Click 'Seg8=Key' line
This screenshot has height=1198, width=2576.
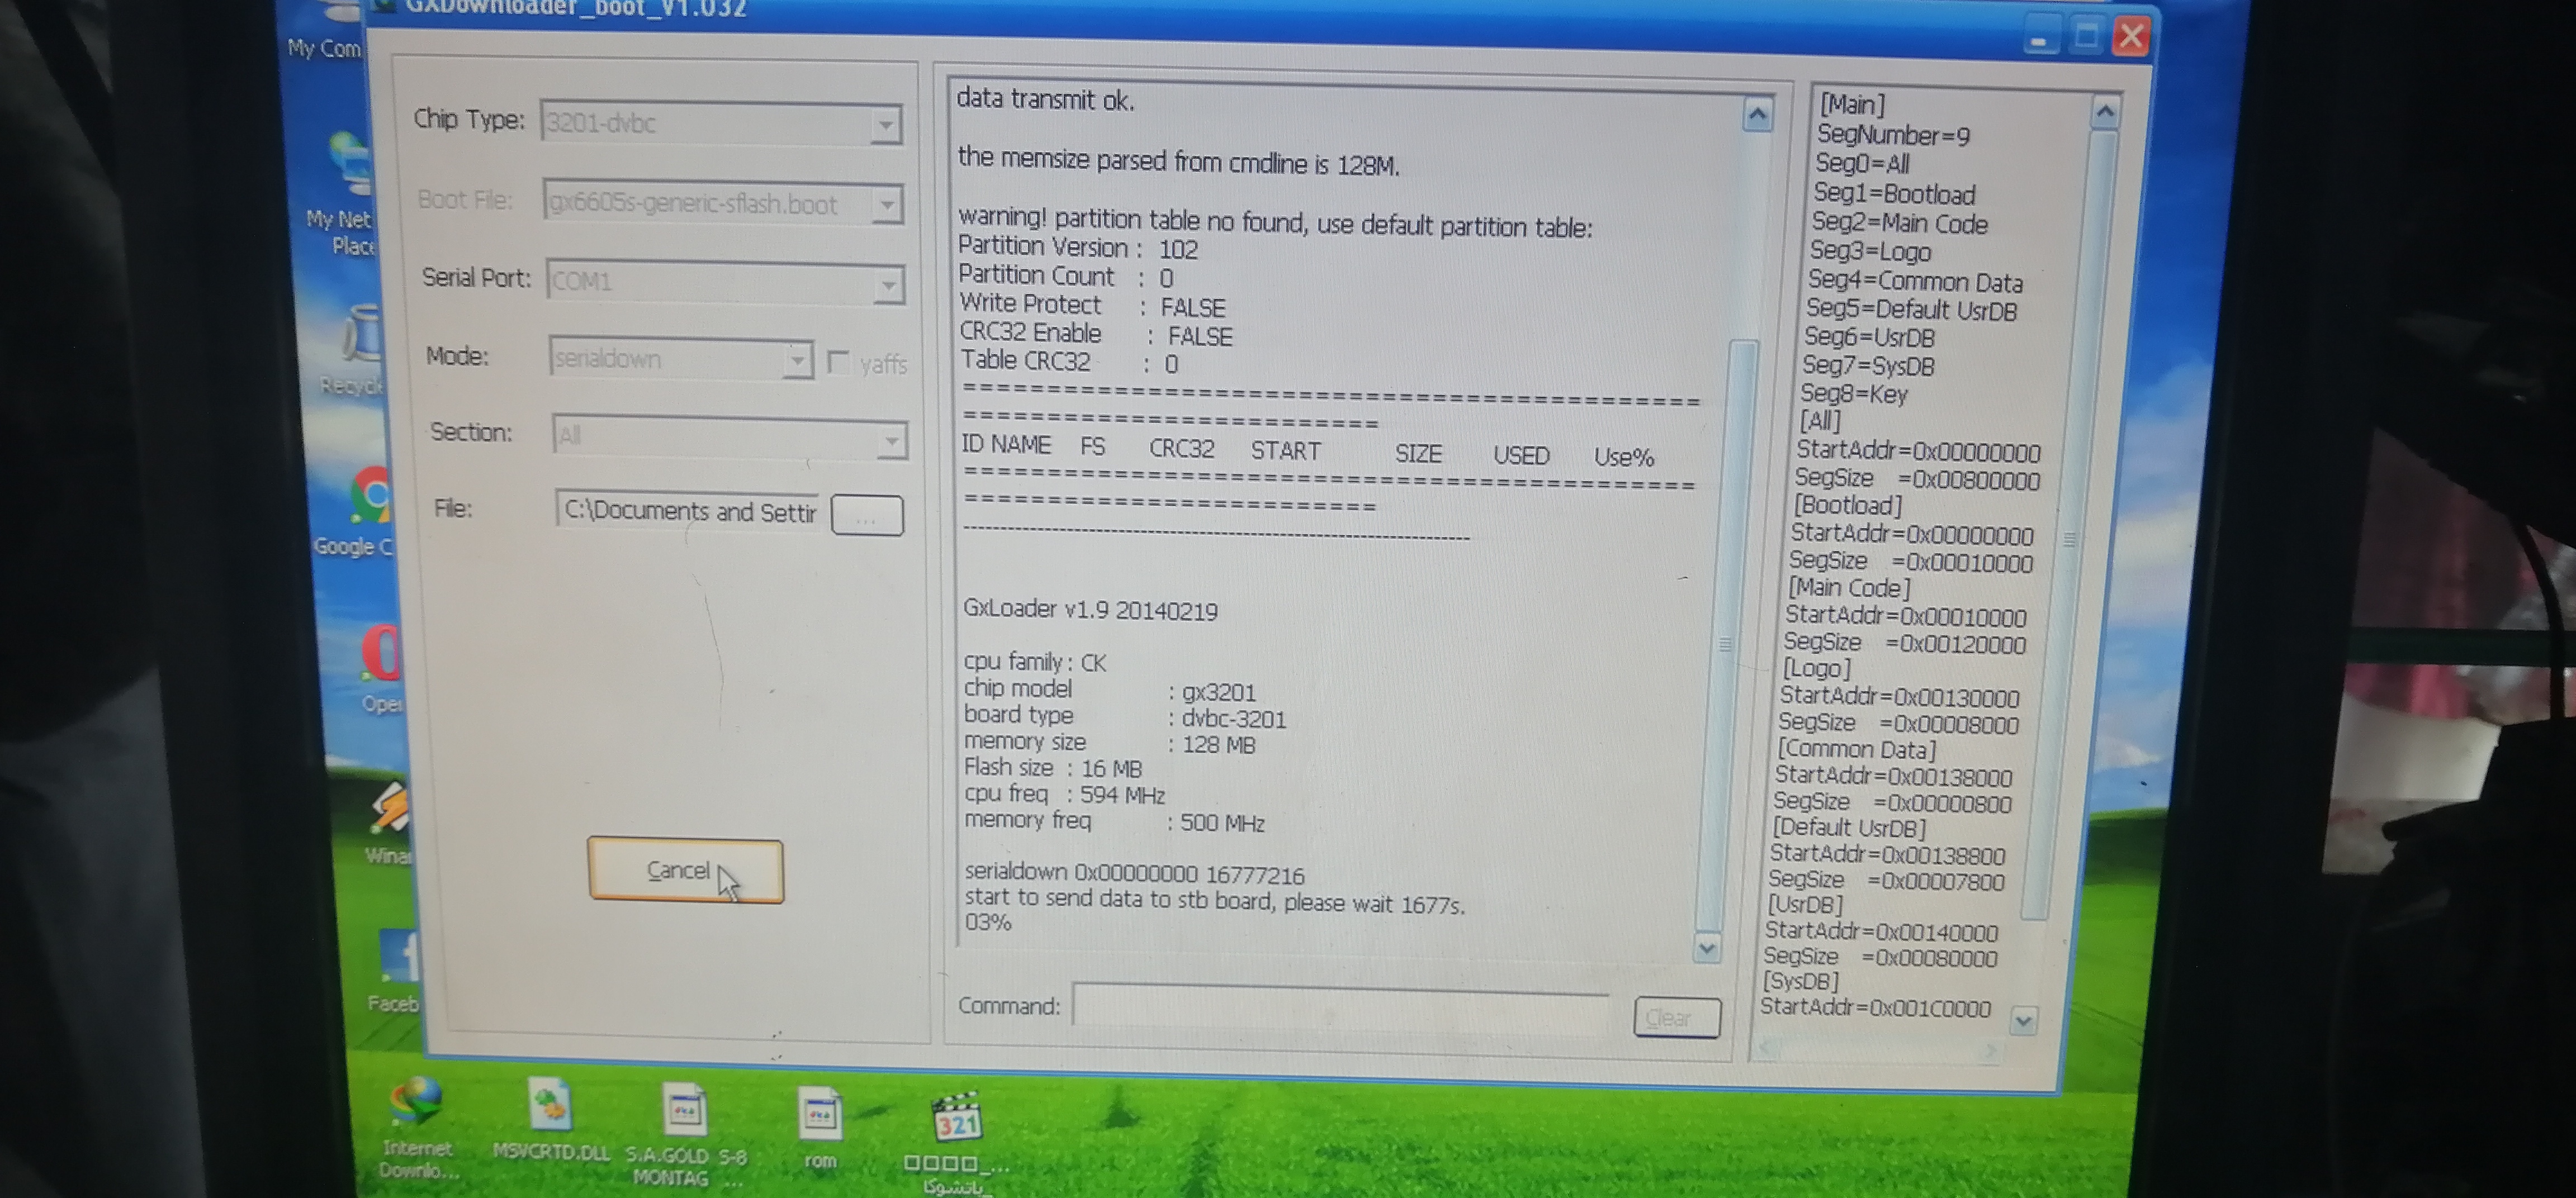pos(1854,394)
